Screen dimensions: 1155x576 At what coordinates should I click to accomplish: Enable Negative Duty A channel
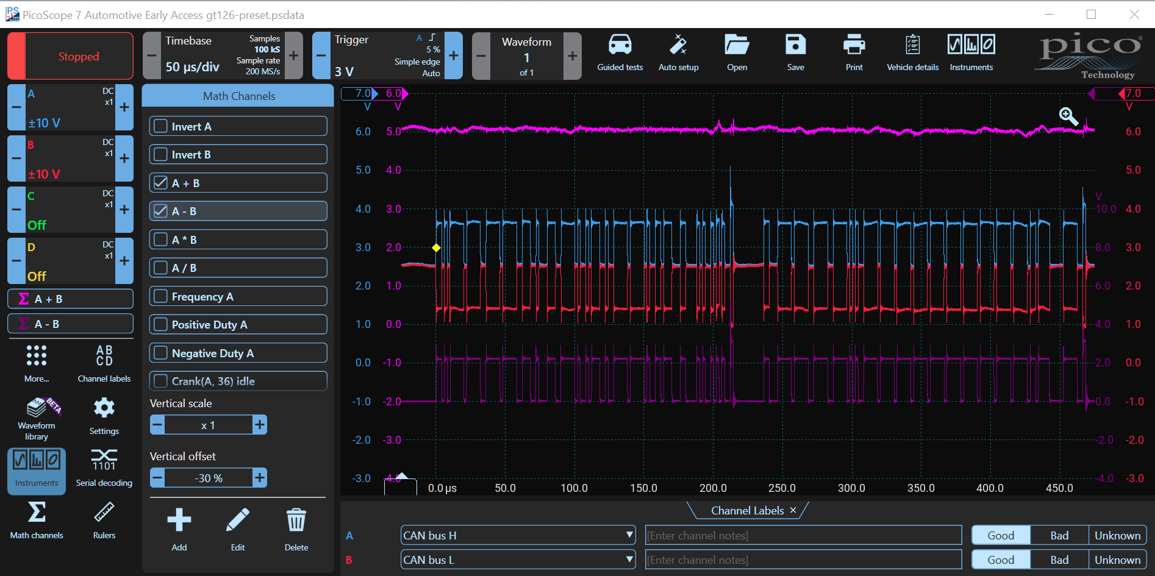161,353
